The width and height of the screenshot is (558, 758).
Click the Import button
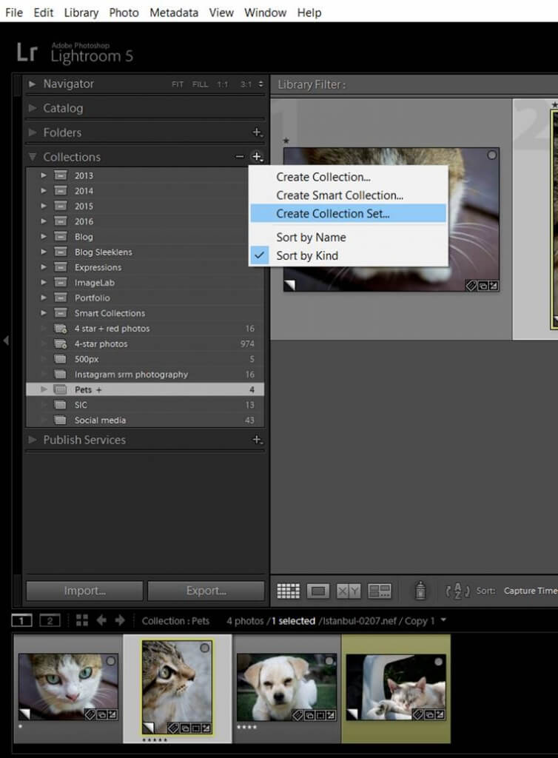point(84,591)
